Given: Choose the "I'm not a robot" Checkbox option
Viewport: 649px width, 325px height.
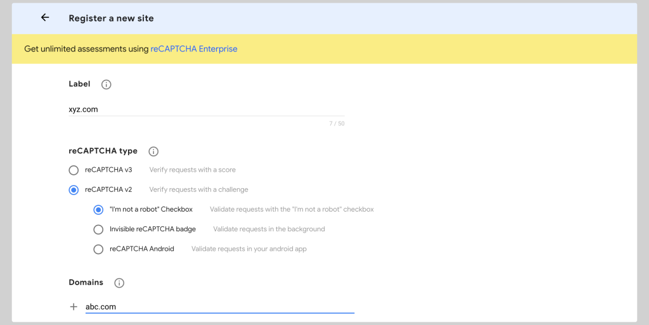Looking at the screenshot, I should tap(98, 210).
